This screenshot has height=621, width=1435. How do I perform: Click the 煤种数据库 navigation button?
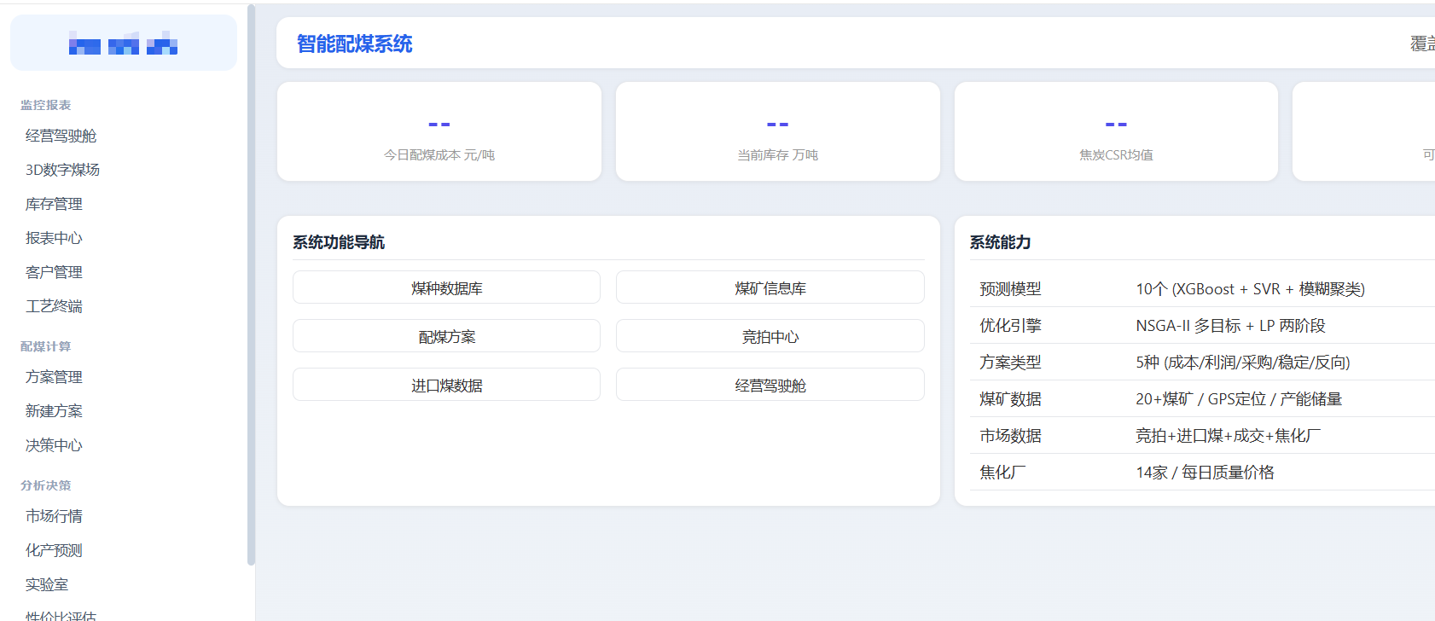[x=446, y=287]
